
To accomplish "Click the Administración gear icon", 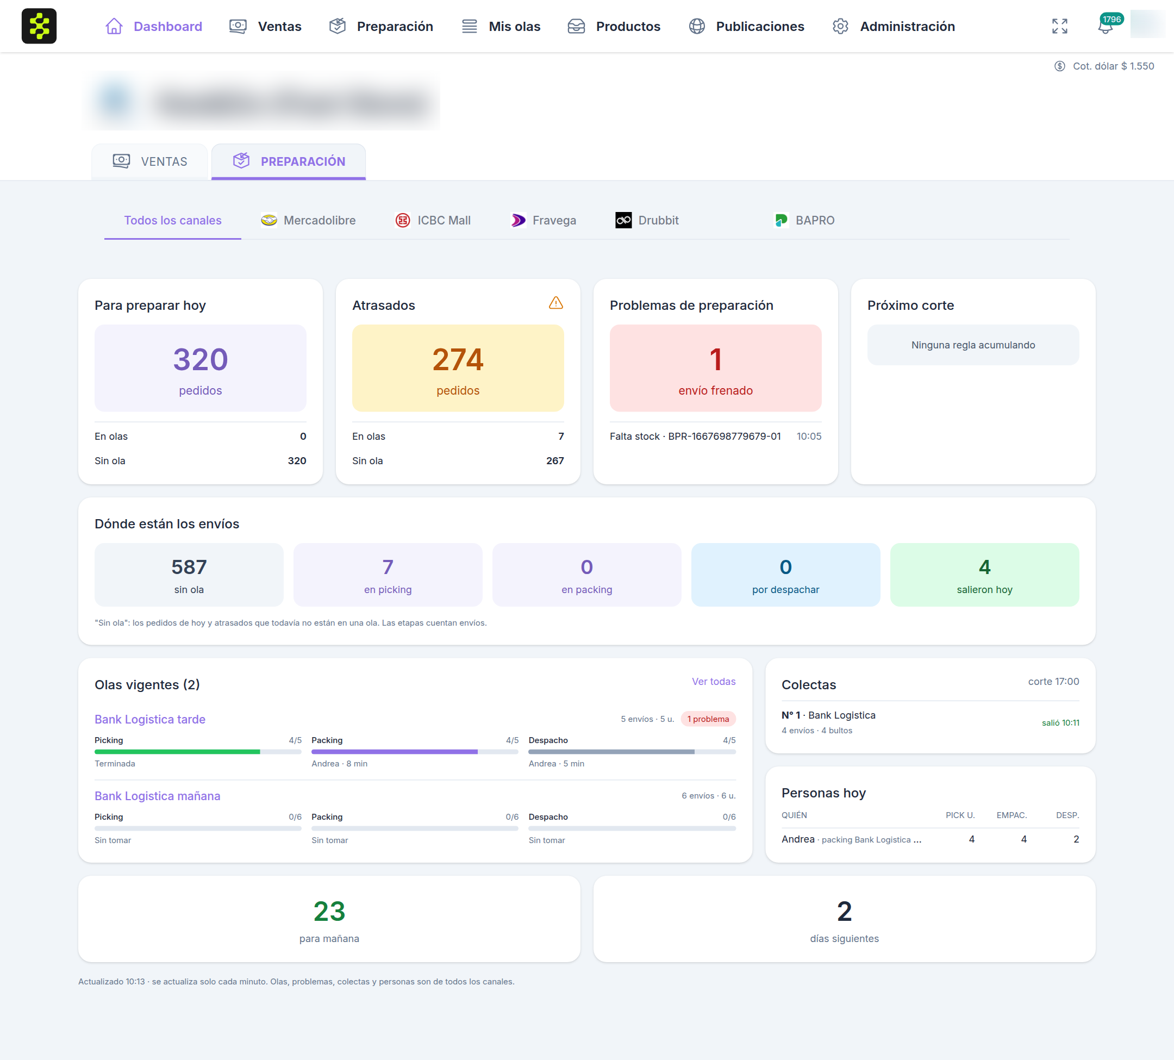I will coord(840,26).
